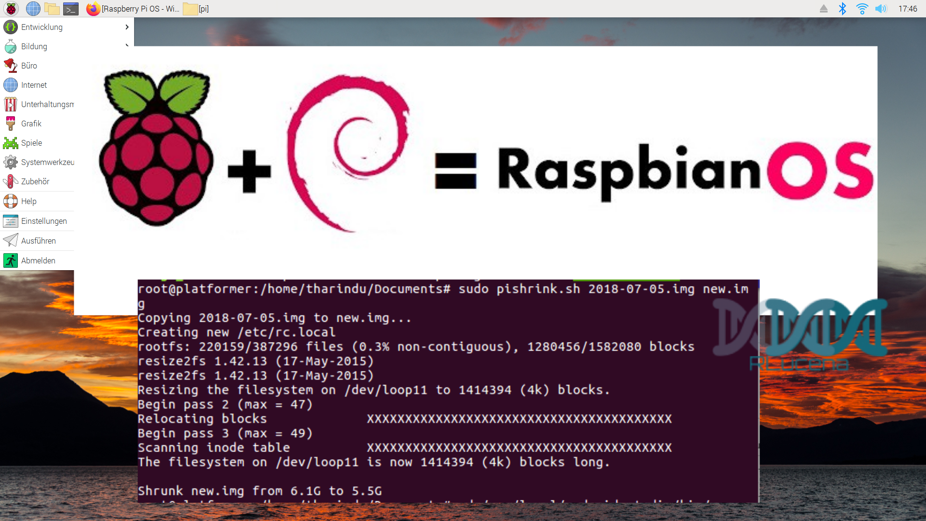Image resolution: width=926 pixels, height=521 pixels.
Task: Click the Internet globe icon in menu
Action: click(x=11, y=85)
